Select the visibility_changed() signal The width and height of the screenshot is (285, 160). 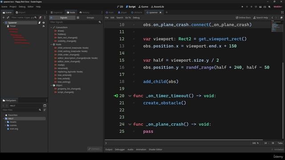(67, 41)
